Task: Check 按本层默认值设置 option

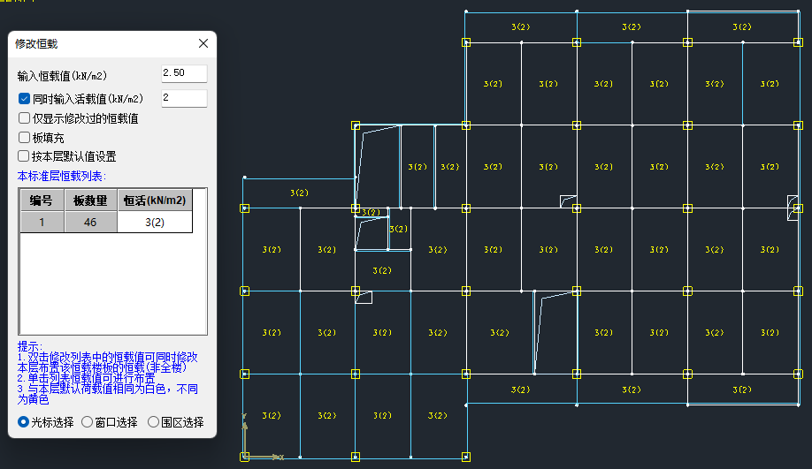Action: click(23, 155)
